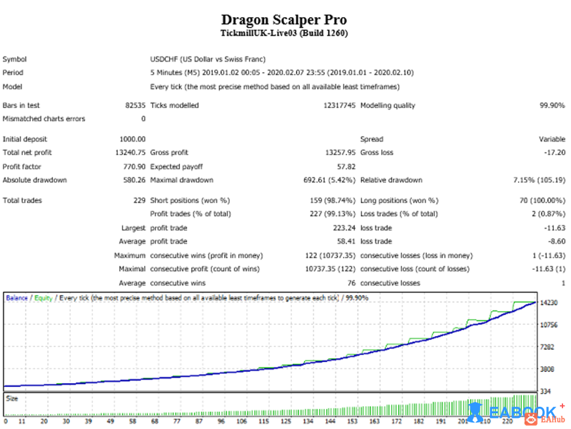
Task: Click the Initial deposit value 1000.00
Action: (x=132, y=139)
